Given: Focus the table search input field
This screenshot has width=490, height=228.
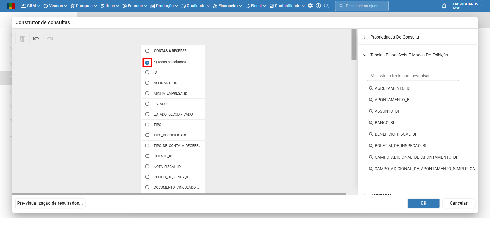Looking at the screenshot, I should point(413,76).
